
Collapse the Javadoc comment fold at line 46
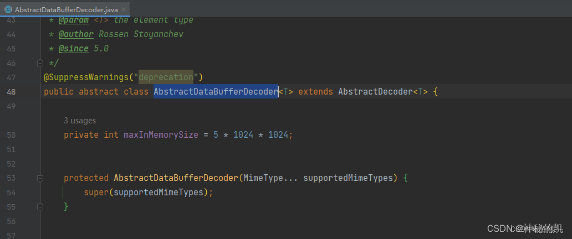click(40, 63)
